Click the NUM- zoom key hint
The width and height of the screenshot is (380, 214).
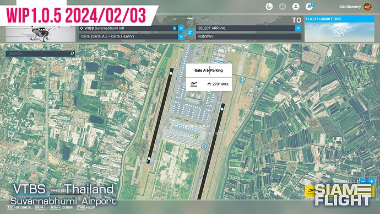pos(41,207)
